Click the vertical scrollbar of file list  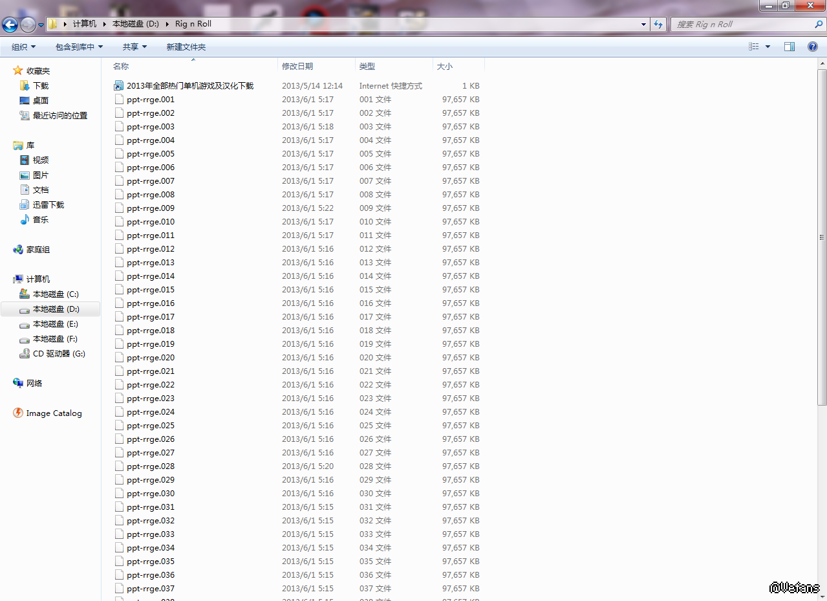click(x=822, y=236)
